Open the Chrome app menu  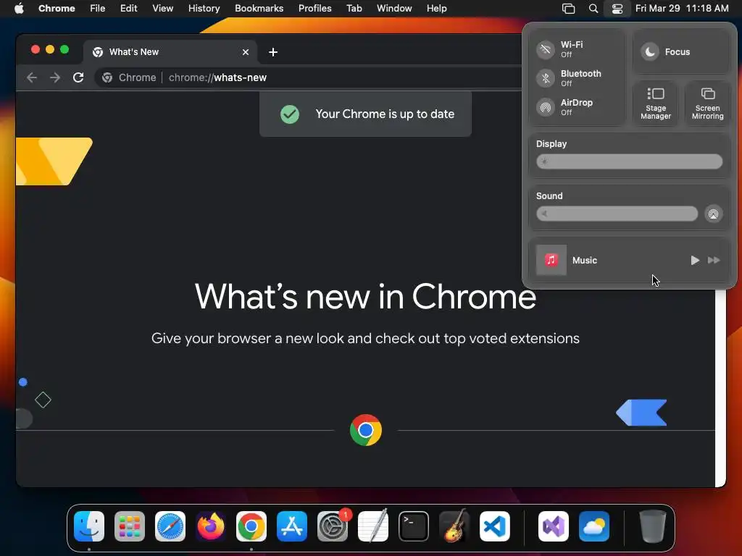point(57,9)
